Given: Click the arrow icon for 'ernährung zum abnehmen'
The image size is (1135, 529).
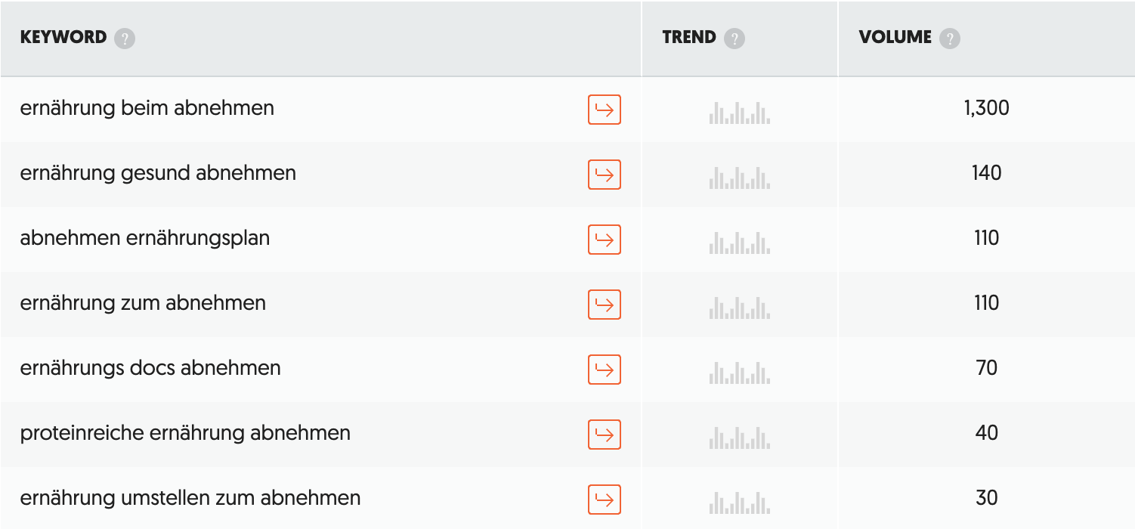Looking at the screenshot, I should (604, 304).
